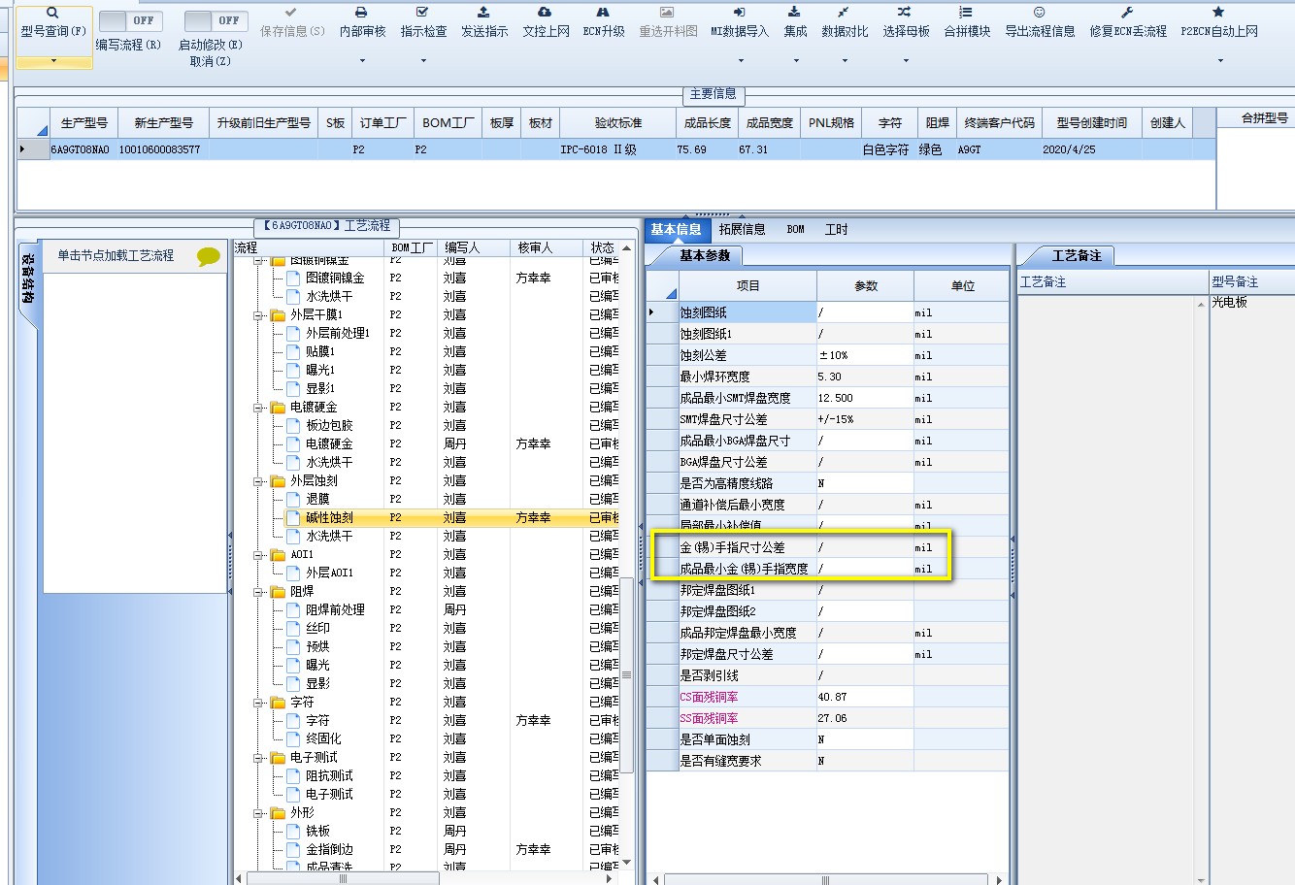This screenshot has height=885, width=1295.
Task: Click the 集成 download icon
Action: pos(794,13)
